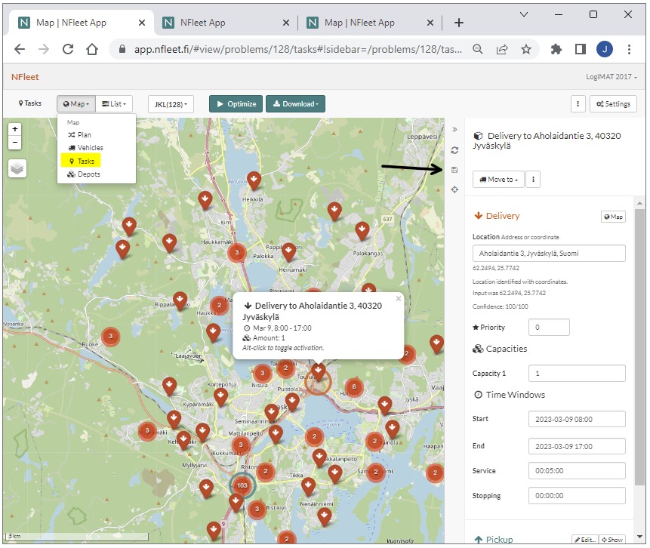Go back with browser back arrow
The width and height of the screenshot is (650, 548).
click(20, 49)
